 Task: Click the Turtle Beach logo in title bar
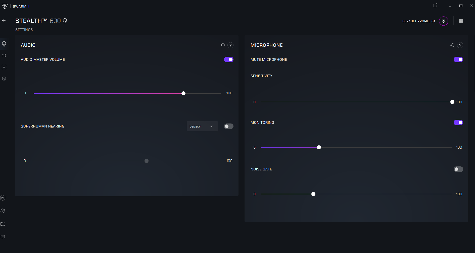(x=5, y=6)
